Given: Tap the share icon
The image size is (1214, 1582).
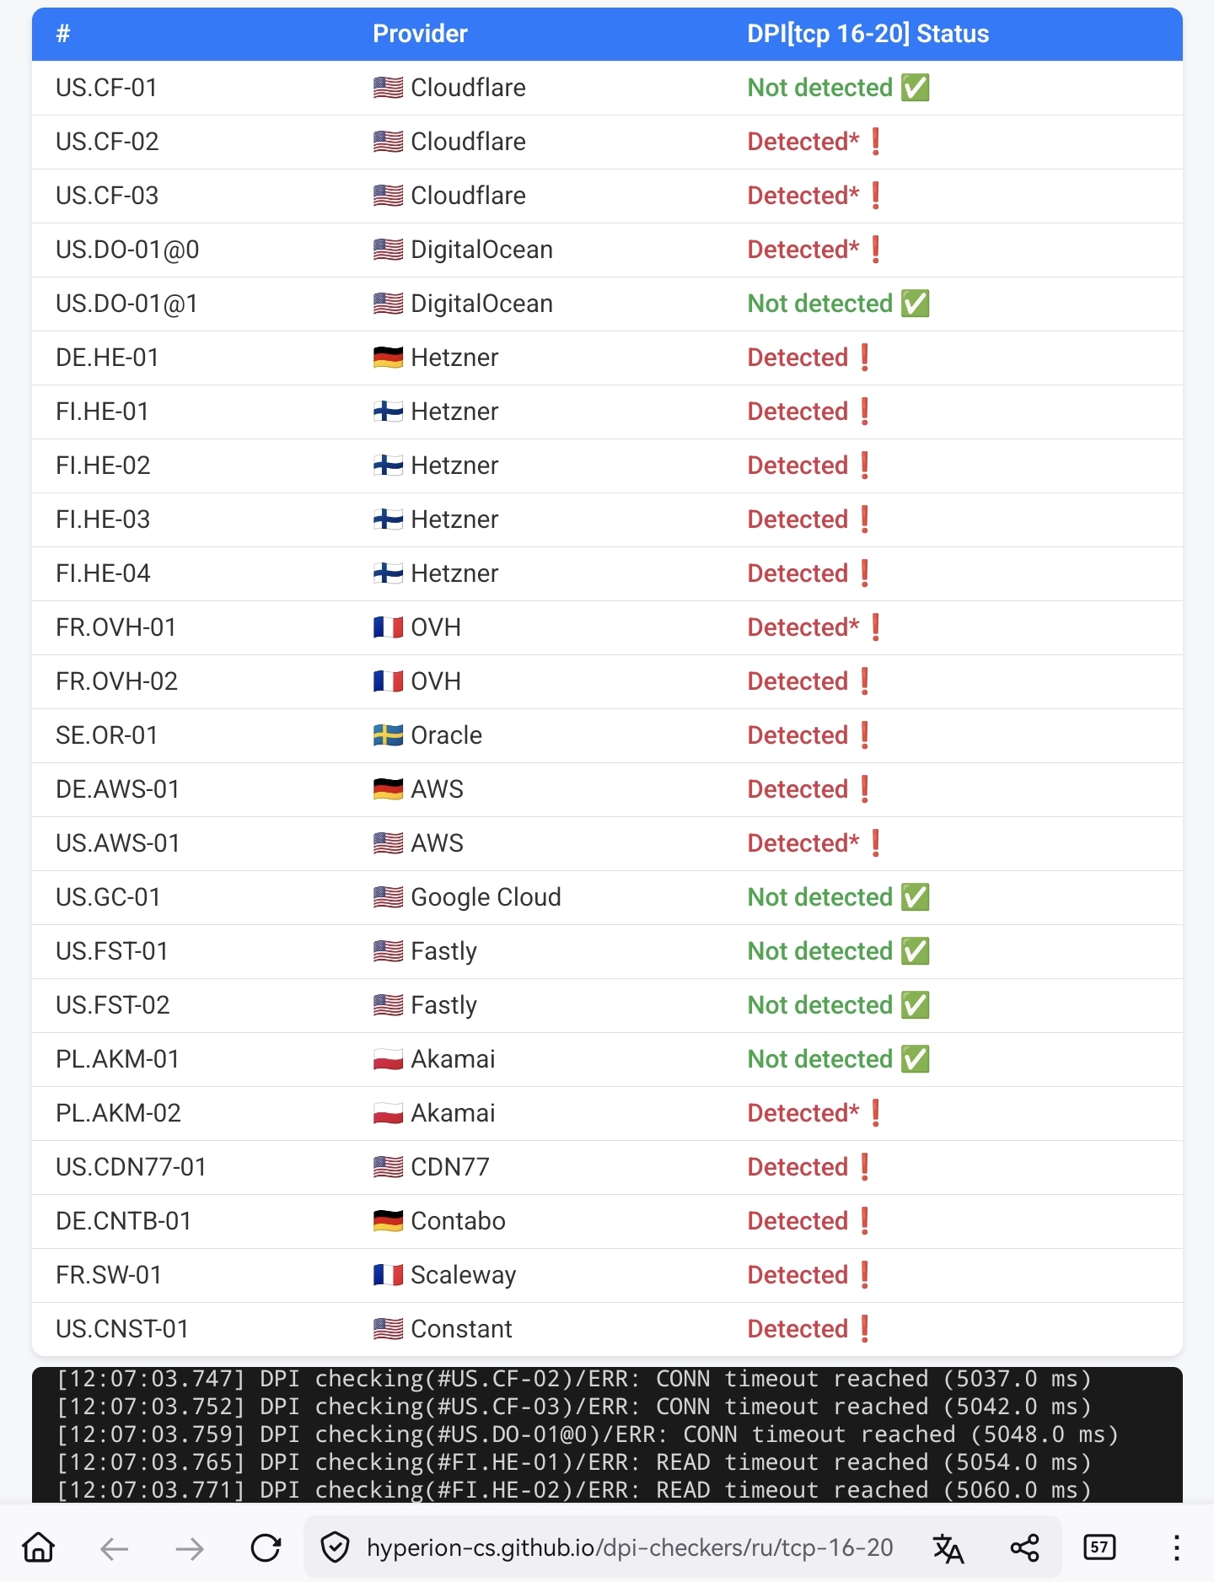Looking at the screenshot, I should click(1024, 1547).
